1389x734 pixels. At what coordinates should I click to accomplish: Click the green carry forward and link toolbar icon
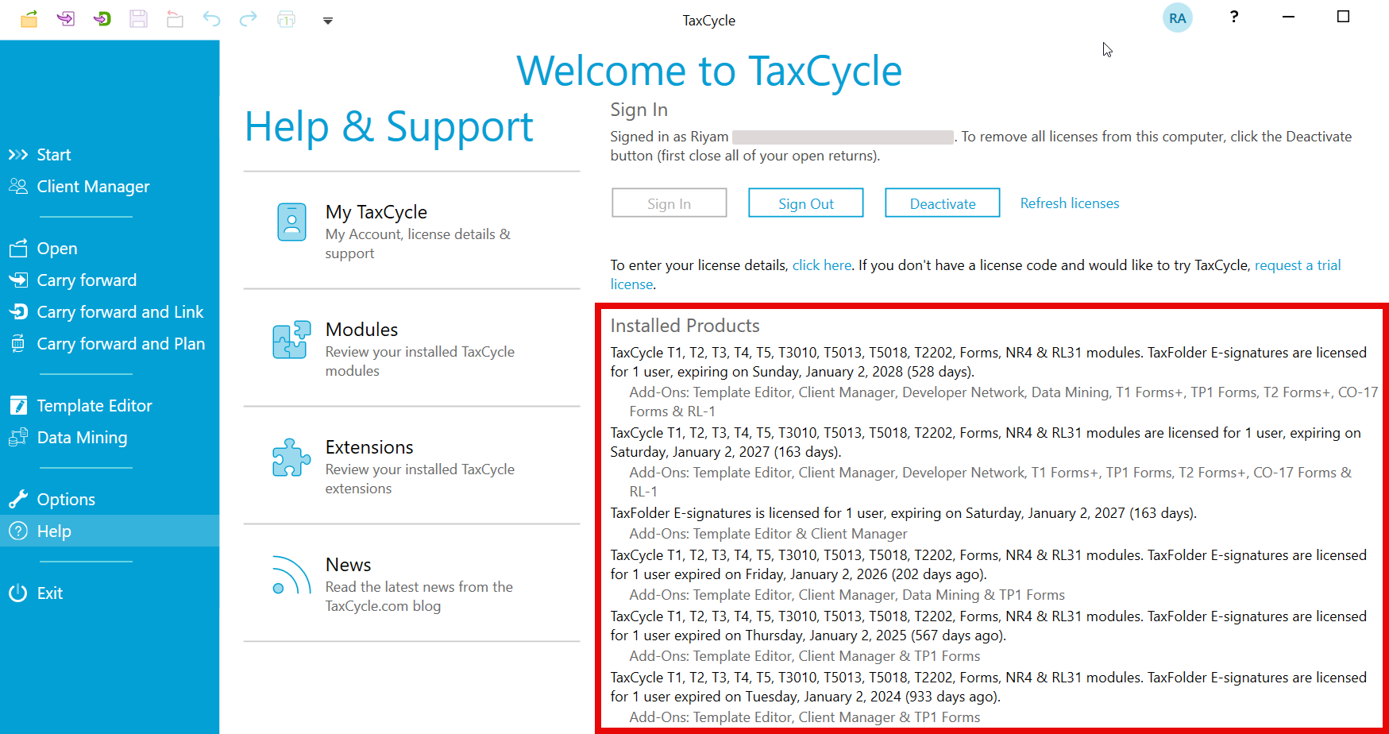tap(102, 19)
